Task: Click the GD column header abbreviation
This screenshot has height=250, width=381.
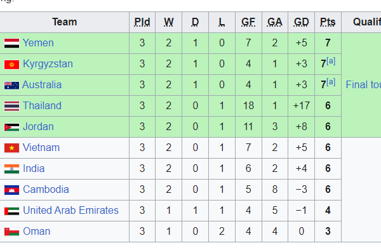Action: (301, 22)
